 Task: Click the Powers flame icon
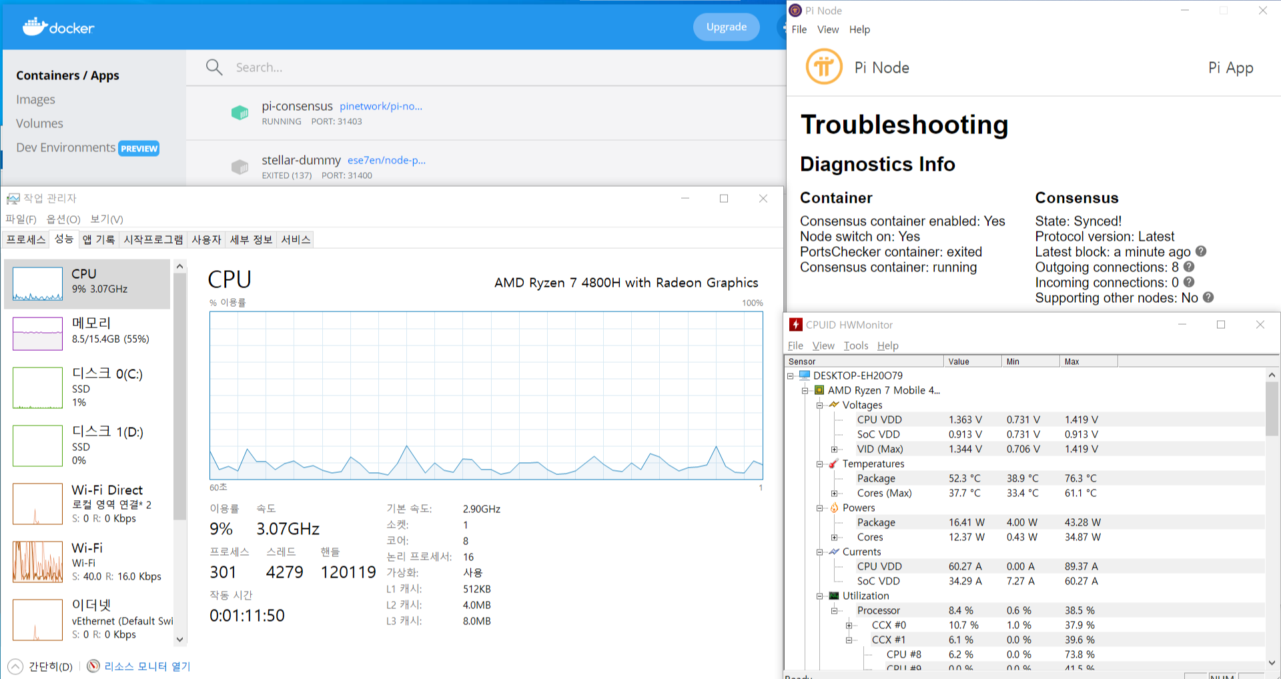pyautogui.click(x=834, y=508)
